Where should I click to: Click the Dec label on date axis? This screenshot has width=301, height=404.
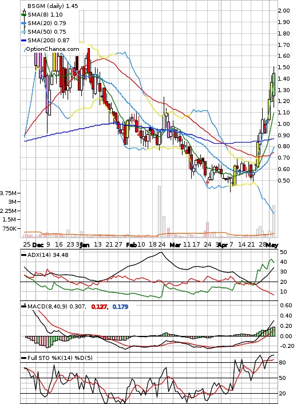pos(38,245)
